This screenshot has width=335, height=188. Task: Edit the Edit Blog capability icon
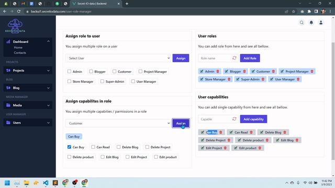(x=277, y=140)
